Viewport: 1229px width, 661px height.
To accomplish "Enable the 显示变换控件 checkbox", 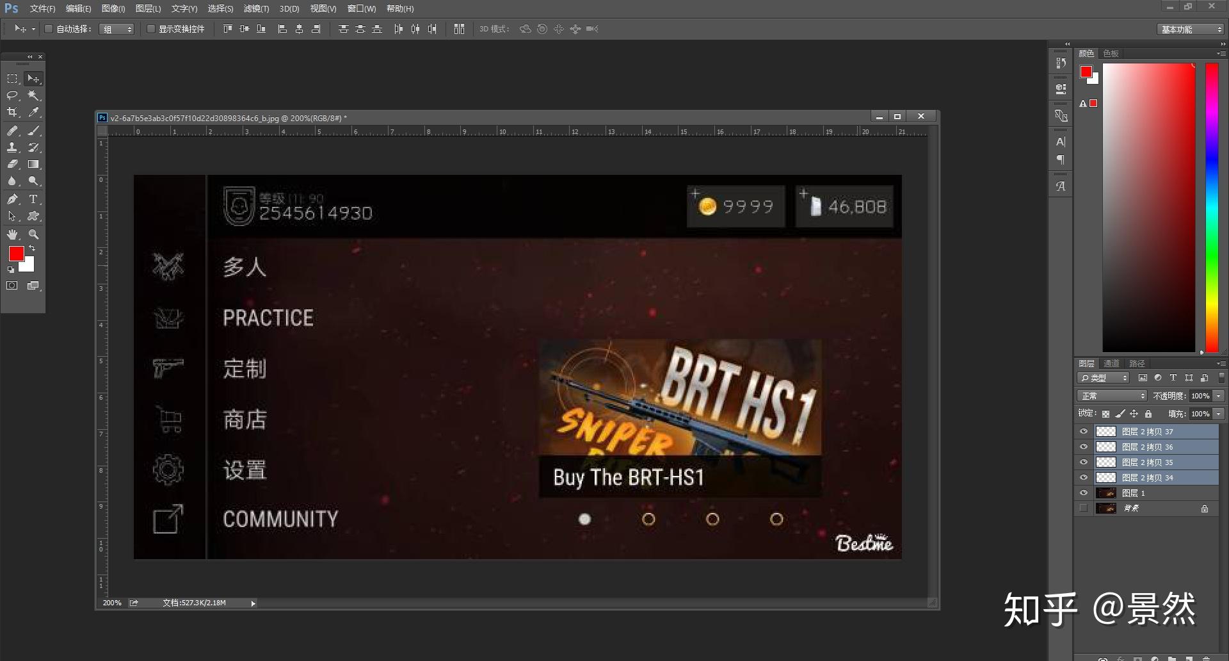I will 151,29.
